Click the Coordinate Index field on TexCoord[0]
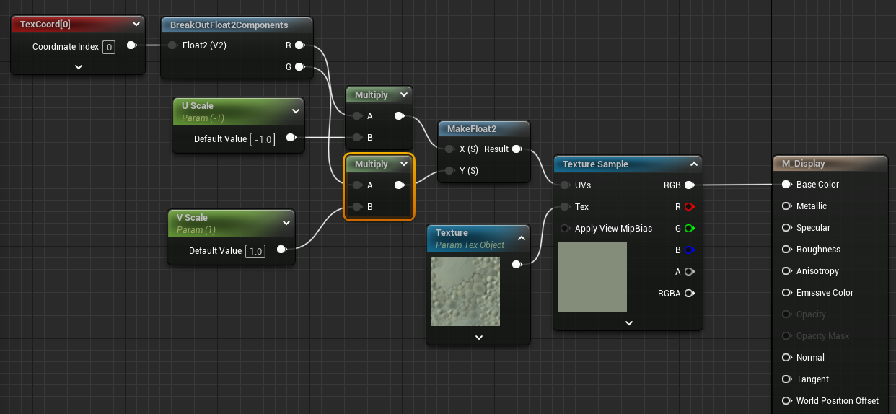This screenshot has width=896, height=414. [109, 47]
